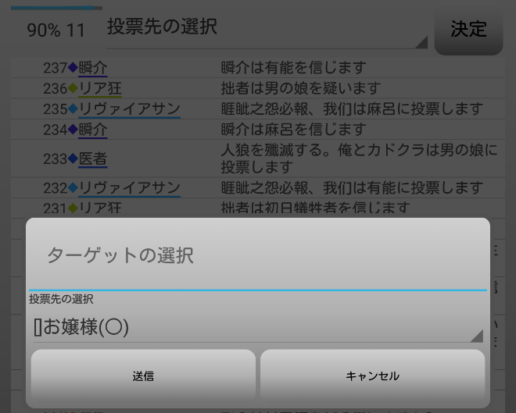This screenshot has height=413, width=516.
Task: Click the 決定 confirm button
Action: click(x=468, y=30)
